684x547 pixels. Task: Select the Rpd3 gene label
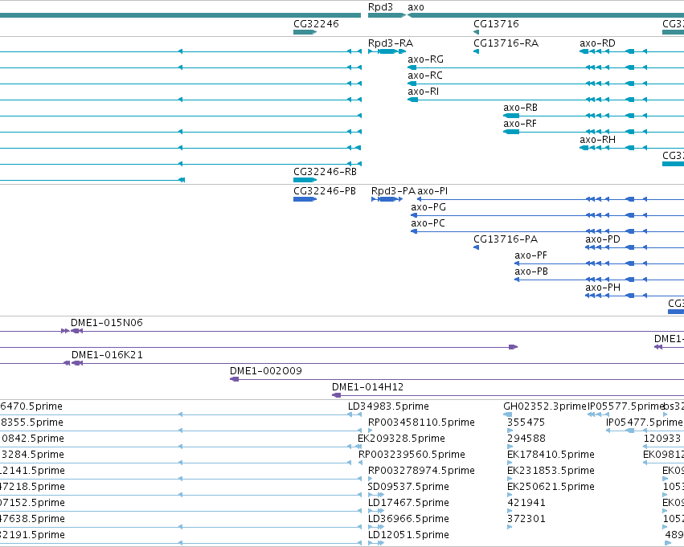(380, 7)
